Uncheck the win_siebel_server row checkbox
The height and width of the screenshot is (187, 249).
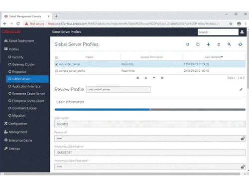(56, 64)
